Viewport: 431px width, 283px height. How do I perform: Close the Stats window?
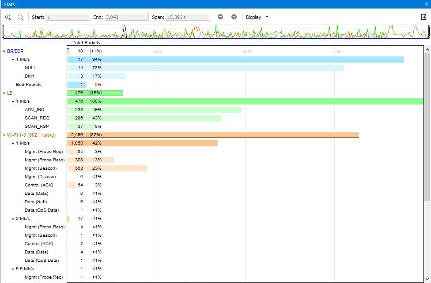pos(426,4)
